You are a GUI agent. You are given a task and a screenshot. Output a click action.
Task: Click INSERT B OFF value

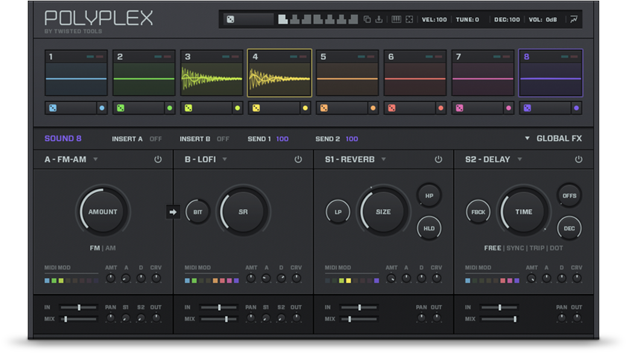tap(223, 139)
